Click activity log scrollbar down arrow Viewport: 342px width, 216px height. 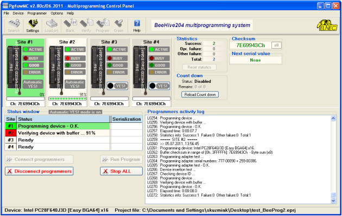coord(333,201)
